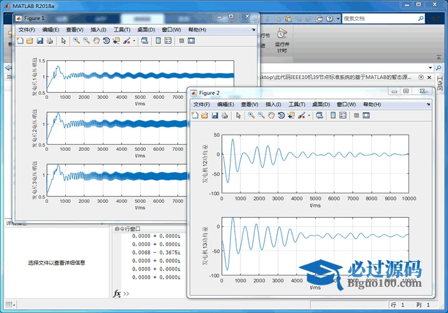448x313 pixels.
Task: Open 工具(T) menu in Figure 2
Action: click(297, 105)
